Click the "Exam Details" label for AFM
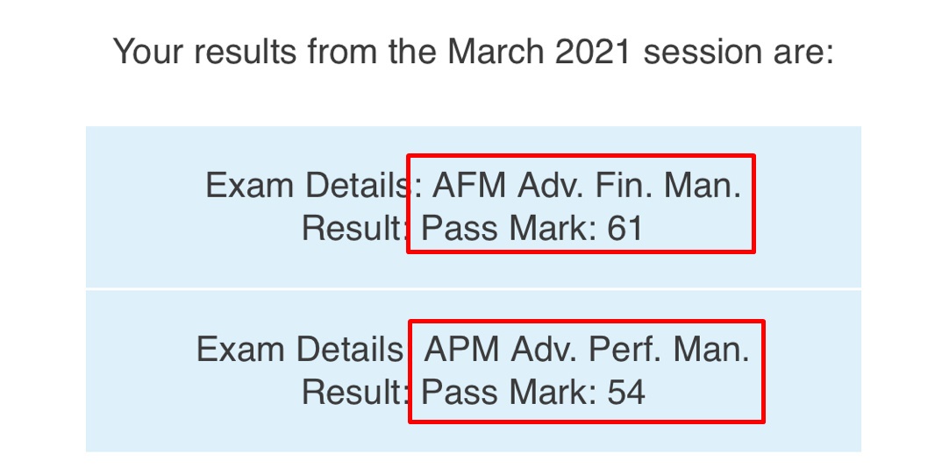This screenshot has width=942, height=468. click(x=306, y=187)
